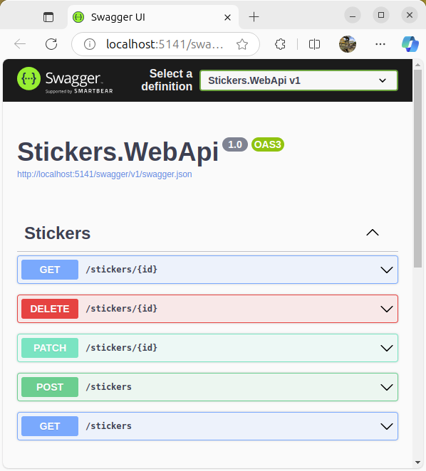Click the localhost address bar field
This screenshot has width=426, height=471.
click(165, 44)
